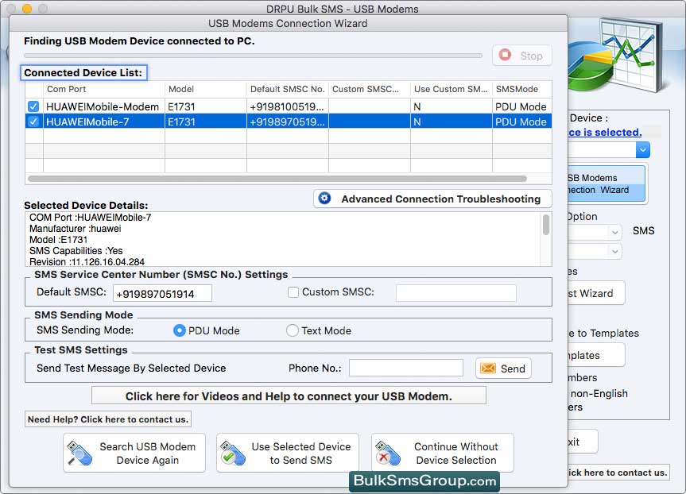Uncheck the HUAWEIMobile-Modem device checkbox
The image size is (686, 494).
click(33, 106)
